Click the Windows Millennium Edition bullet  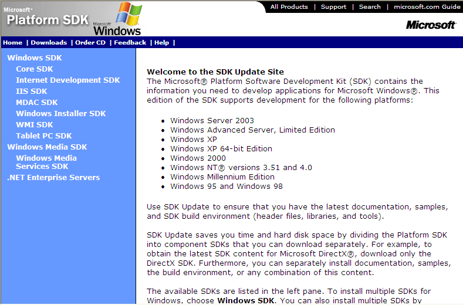(x=222, y=177)
